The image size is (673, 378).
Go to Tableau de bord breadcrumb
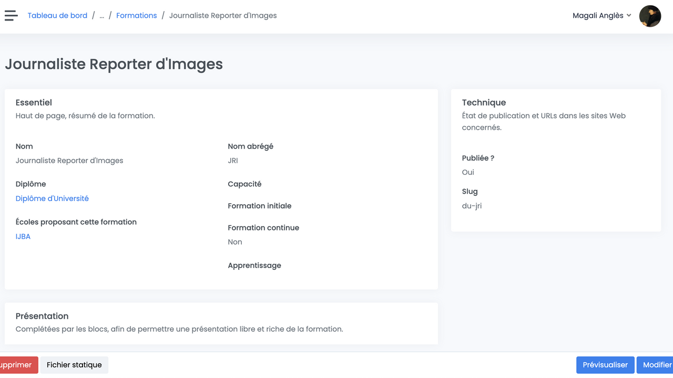pyautogui.click(x=57, y=16)
